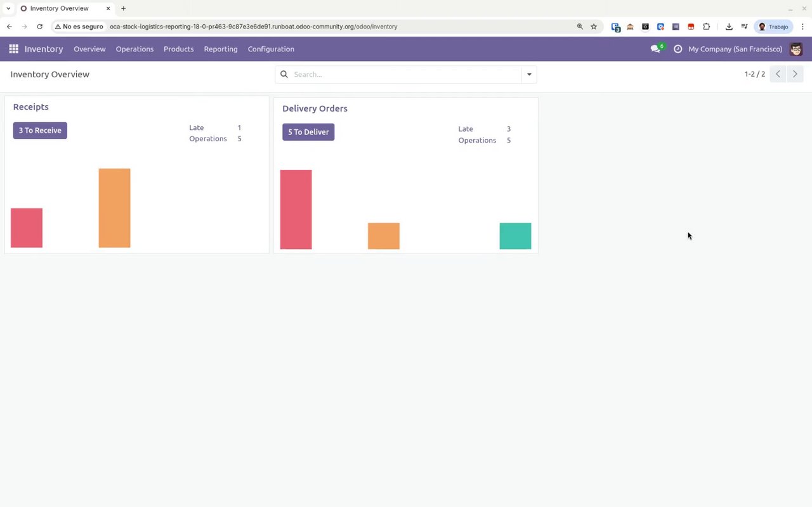
Task: Click the browser reload button
Action: coord(39,27)
